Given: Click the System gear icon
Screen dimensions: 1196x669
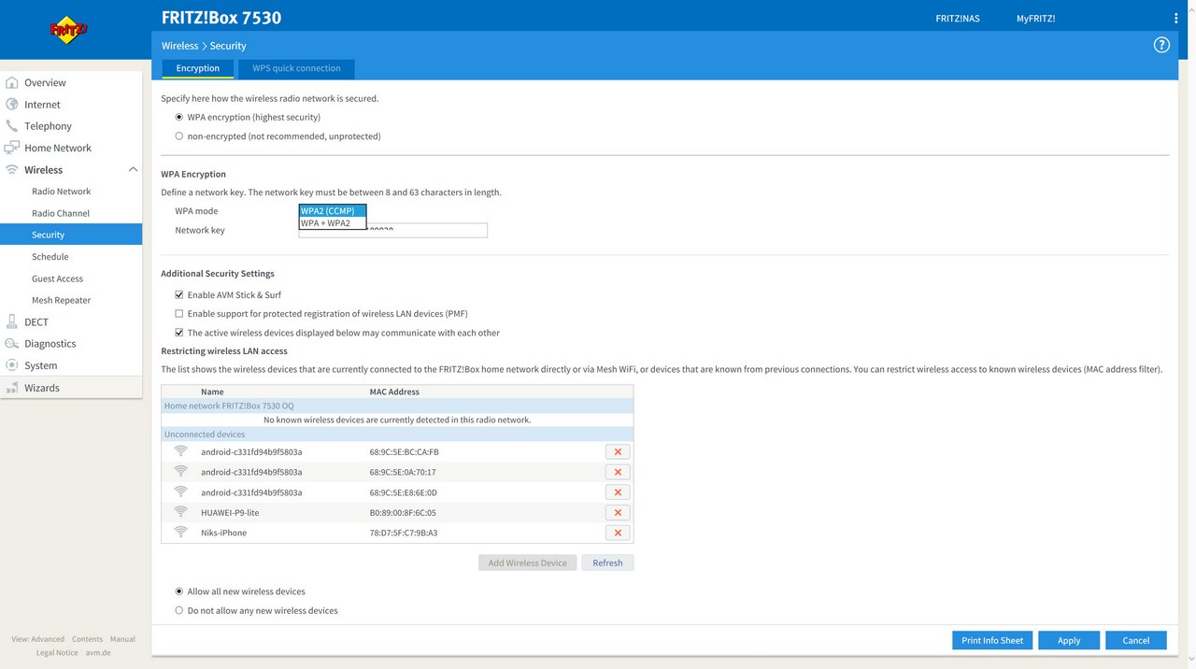Looking at the screenshot, I should tap(12, 365).
